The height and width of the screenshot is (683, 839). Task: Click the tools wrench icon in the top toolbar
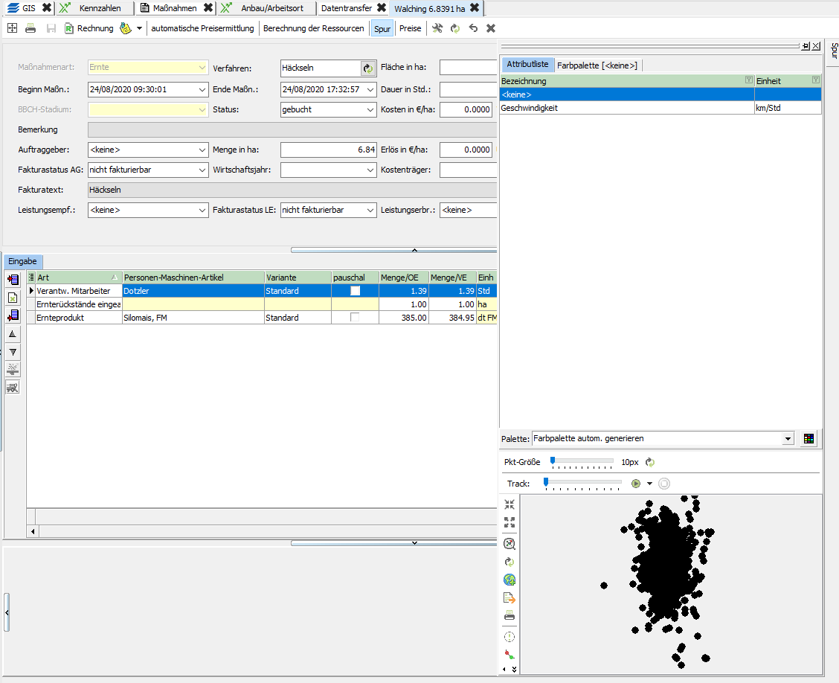[x=437, y=28]
